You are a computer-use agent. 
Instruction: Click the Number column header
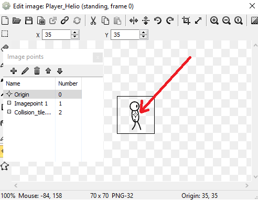[68, 83]
